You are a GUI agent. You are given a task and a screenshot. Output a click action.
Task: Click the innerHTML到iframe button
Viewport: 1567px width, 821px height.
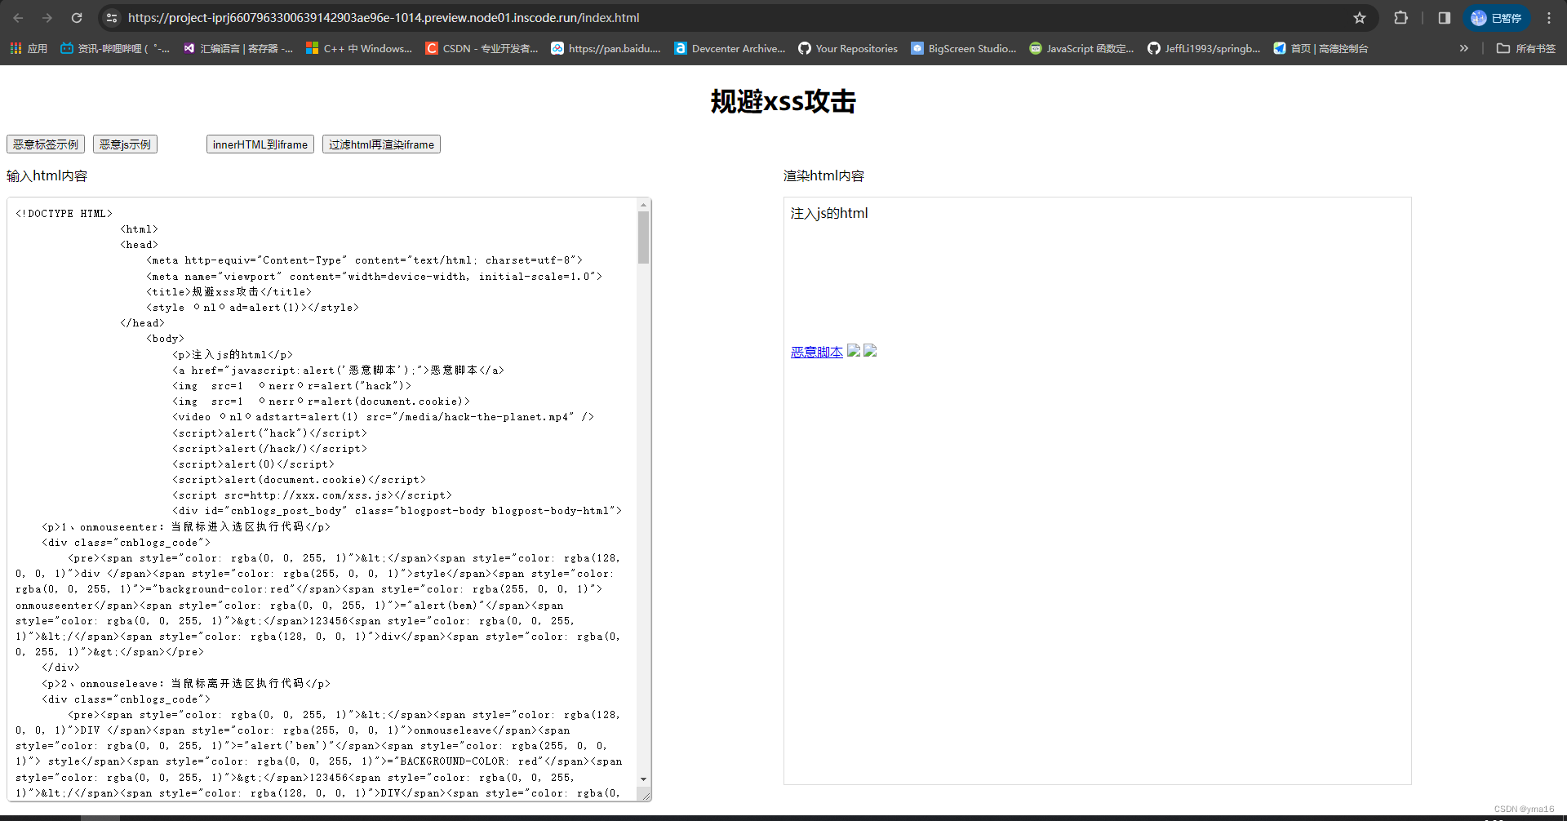pyautogui.click(x=260, y=144)
